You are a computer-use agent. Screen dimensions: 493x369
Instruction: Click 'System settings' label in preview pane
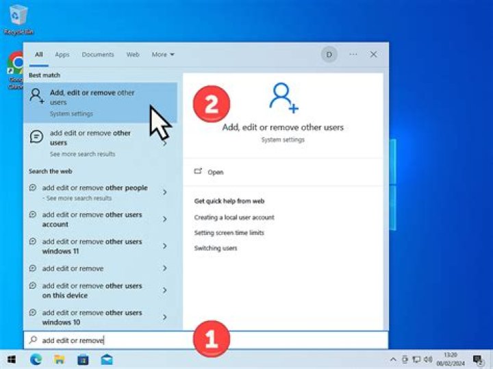click(x=283, y=140)
